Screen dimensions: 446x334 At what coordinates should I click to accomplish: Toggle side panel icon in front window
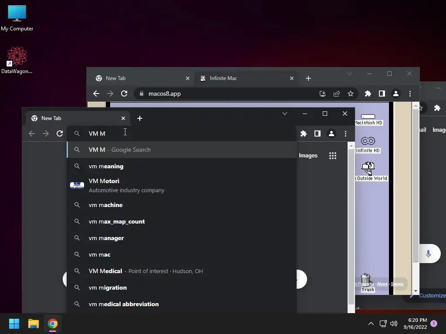pyautogui.click(x=318, y=134)
